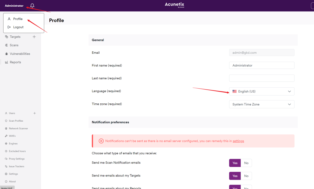Screen dimensions: 314x189
Task: Click the WAFs key icon
Action: tap(6, 136)
